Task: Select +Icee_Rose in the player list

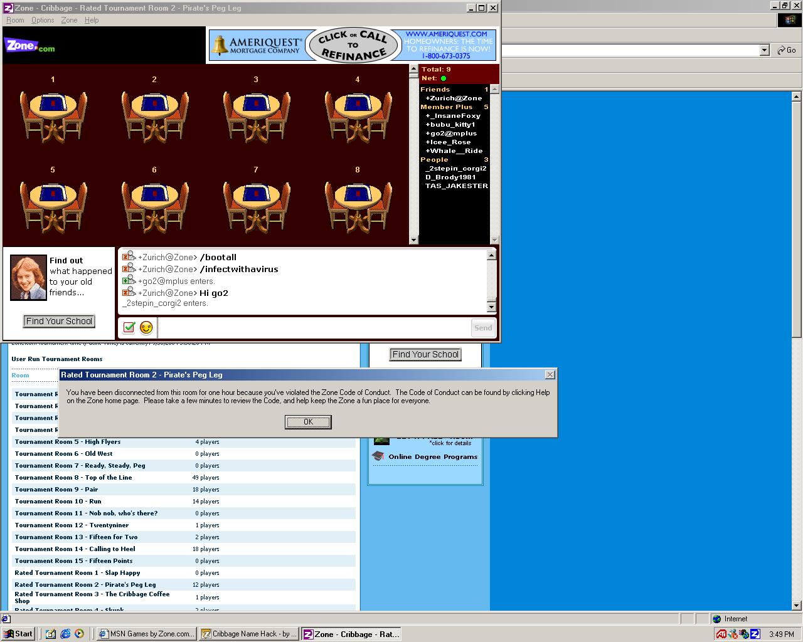Action: pyautogui.click(x=448, y=142)
